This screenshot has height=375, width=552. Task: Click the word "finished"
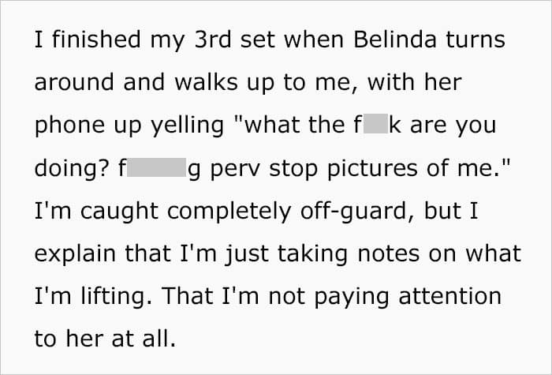[x=96, y=39]
